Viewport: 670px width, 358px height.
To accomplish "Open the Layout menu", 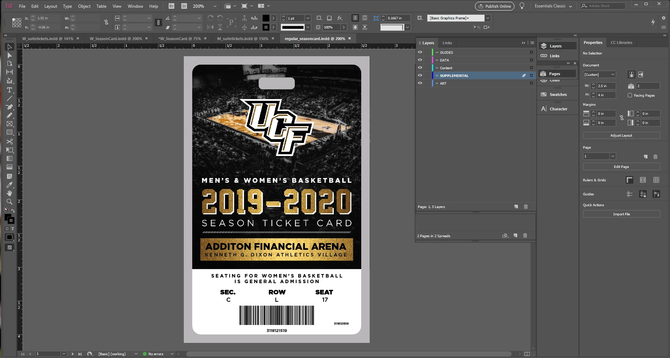I will (51, 6).
